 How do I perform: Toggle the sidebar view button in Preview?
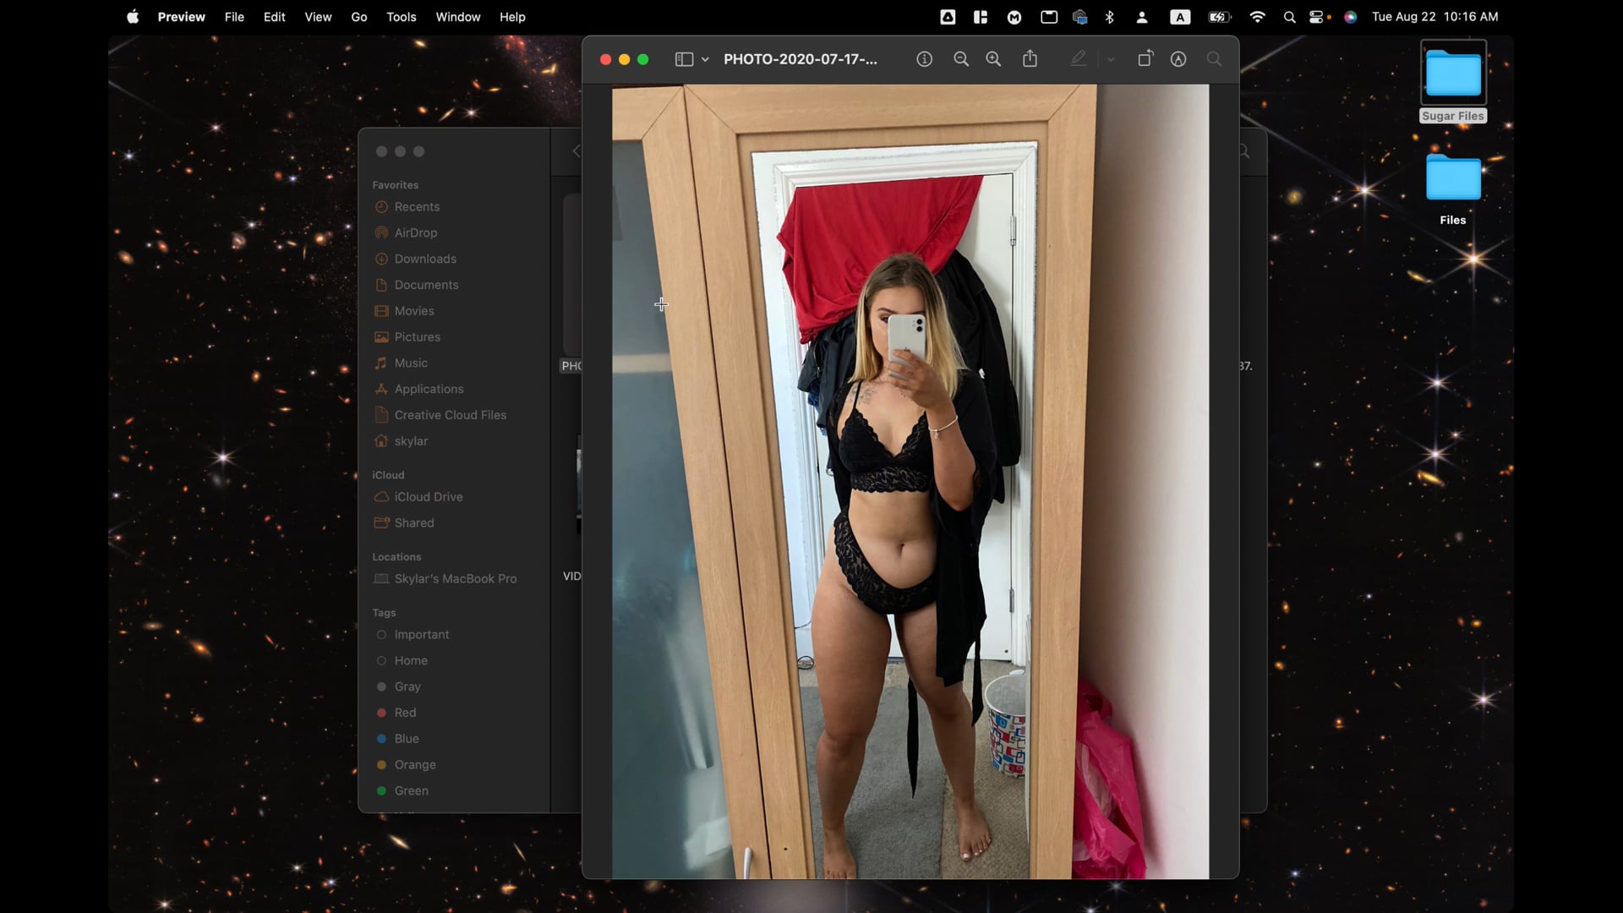[x=684, y=59]
